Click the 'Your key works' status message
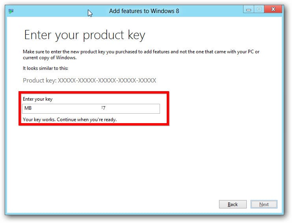 pyautogui.click(x=70, y=119)
